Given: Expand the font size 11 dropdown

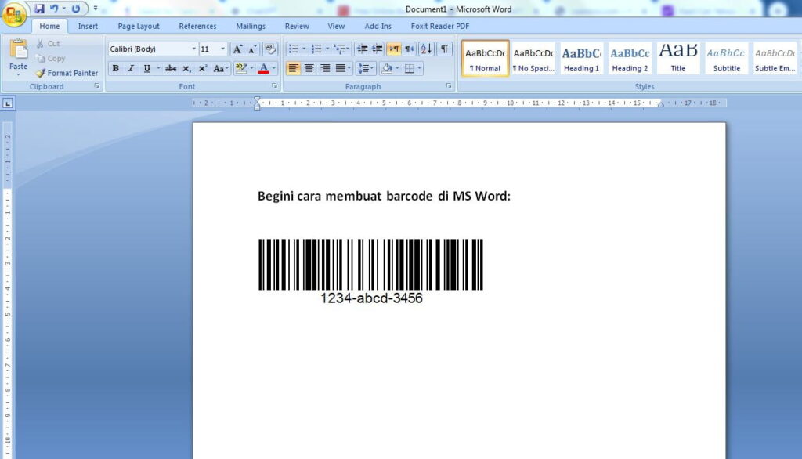Looking at the screenshot, I should pyautogui.click(x=222, y=49).
